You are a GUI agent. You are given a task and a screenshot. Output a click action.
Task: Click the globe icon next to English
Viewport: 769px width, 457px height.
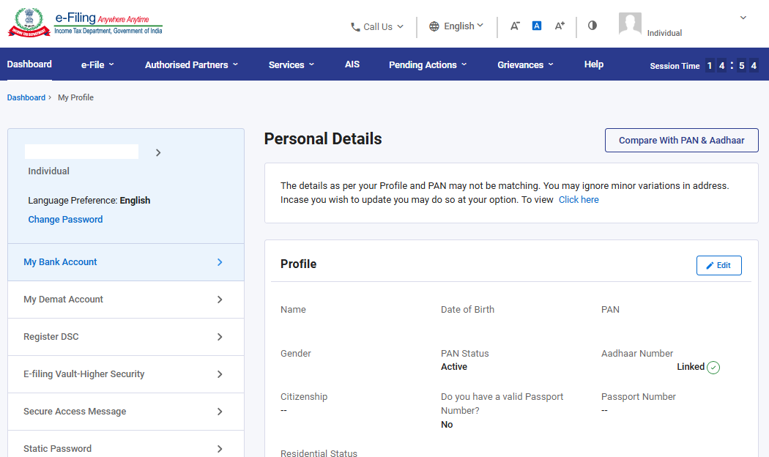(435, 26)
